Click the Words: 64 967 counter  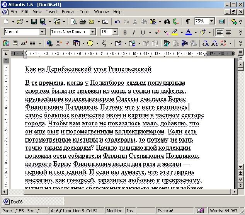(223, 211)
